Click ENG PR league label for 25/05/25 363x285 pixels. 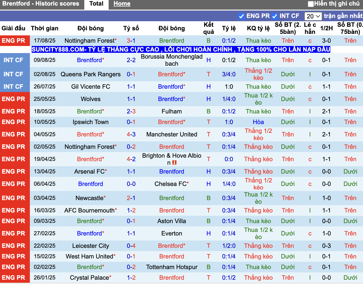point(13,99)
